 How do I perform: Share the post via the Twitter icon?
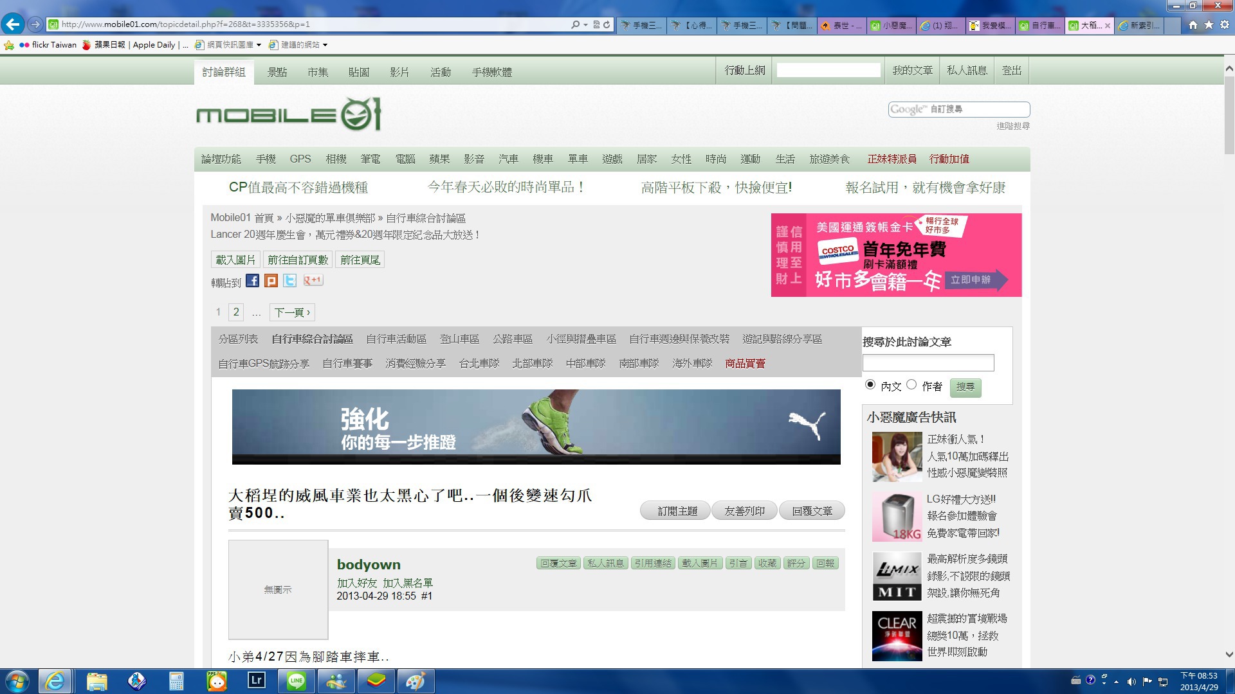[x=290, y=281]
